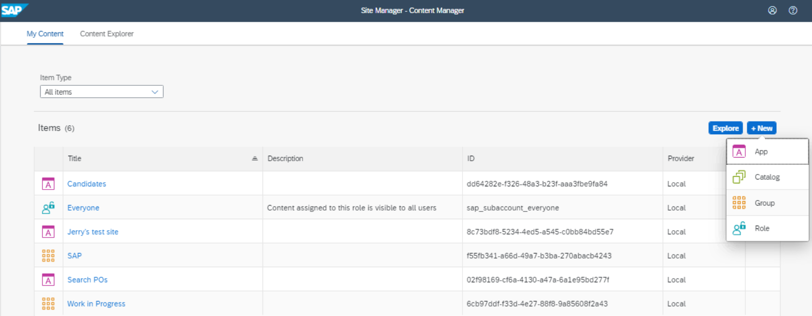Click the Title column header
Image resolution: width=812 pixels, height=316 pixels.
(163, 158)
